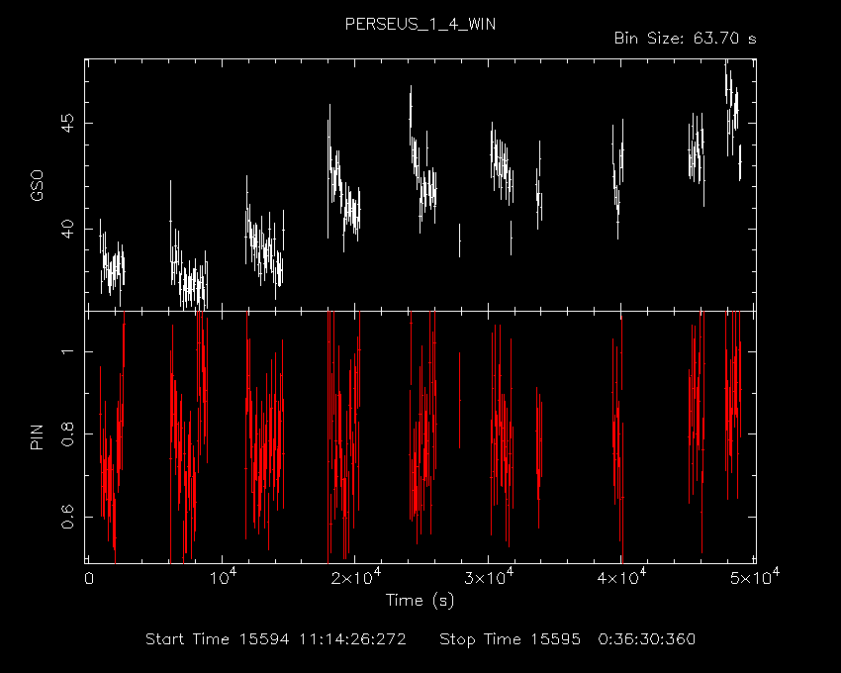The image size is (841, 673).
Task: Click the 3×10^4 time axis tick label
Action: pos(489,576)
